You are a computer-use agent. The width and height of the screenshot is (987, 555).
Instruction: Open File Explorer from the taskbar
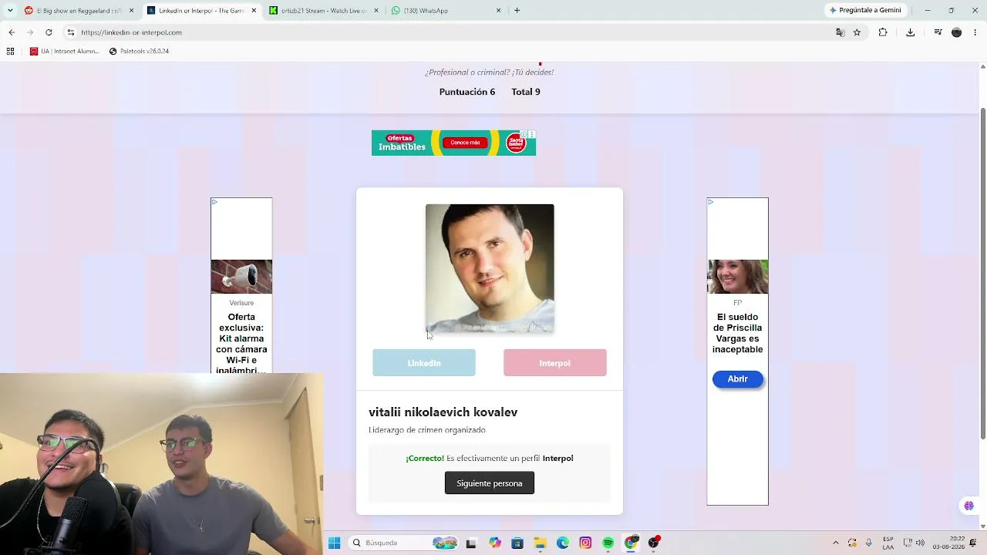tap(540, 543)
